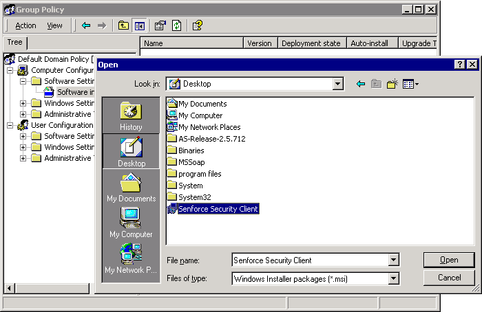This screenshot has height=312, width=482.
Task: Click the Refresh toolbar icon
Action: [x=176, y=25]
